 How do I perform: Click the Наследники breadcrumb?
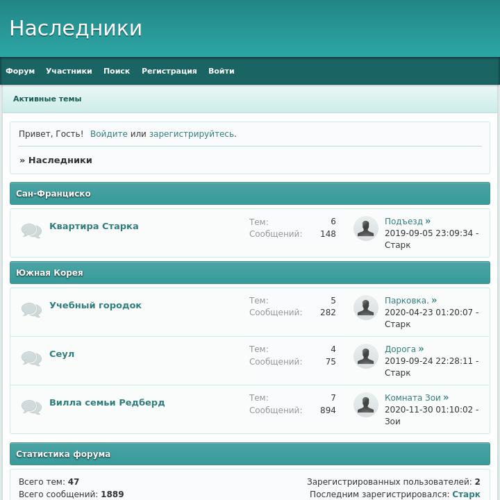pos(60,160)
